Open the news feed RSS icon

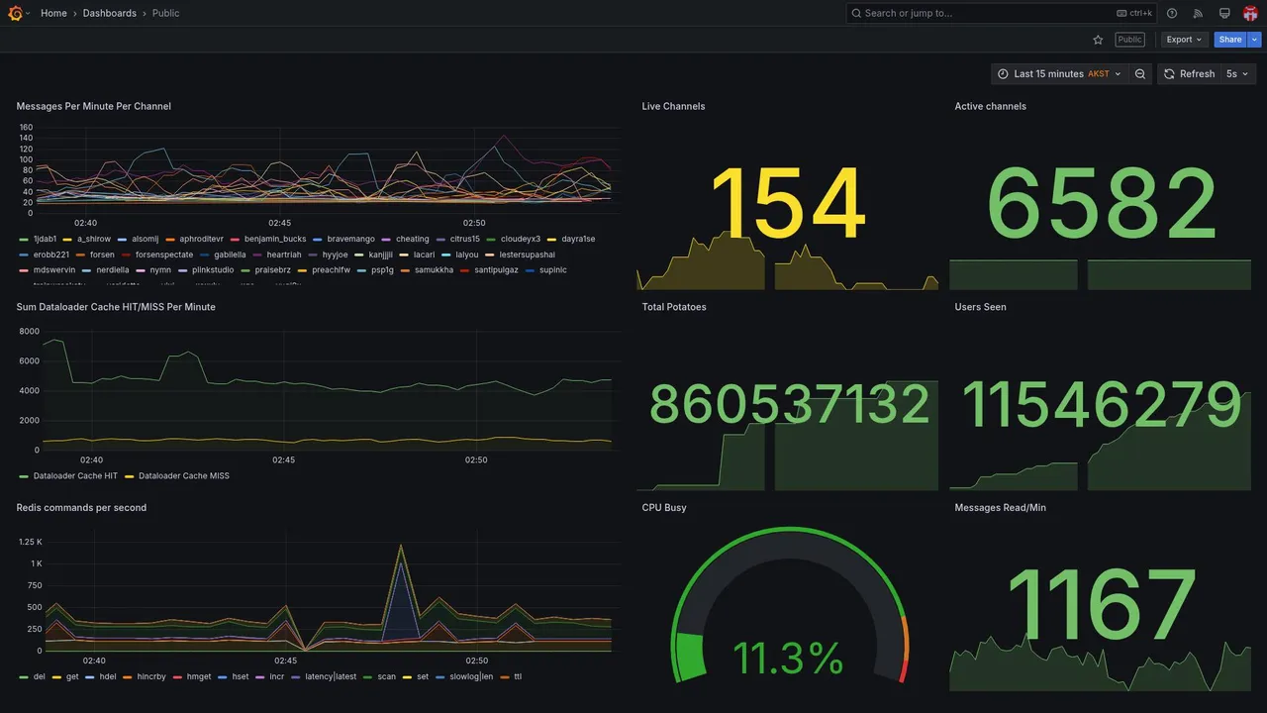point(1198,13)
